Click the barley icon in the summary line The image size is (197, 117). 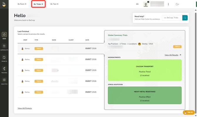139,44
